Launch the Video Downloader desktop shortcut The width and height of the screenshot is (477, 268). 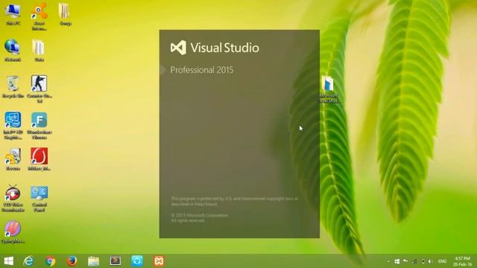(13, 198)
